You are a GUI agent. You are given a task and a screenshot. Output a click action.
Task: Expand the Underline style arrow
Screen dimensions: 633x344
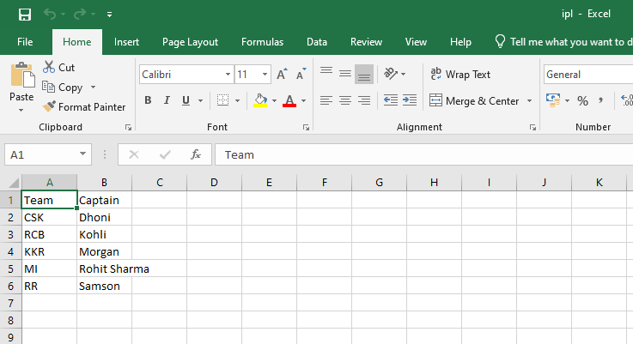(x=200, y=100)
